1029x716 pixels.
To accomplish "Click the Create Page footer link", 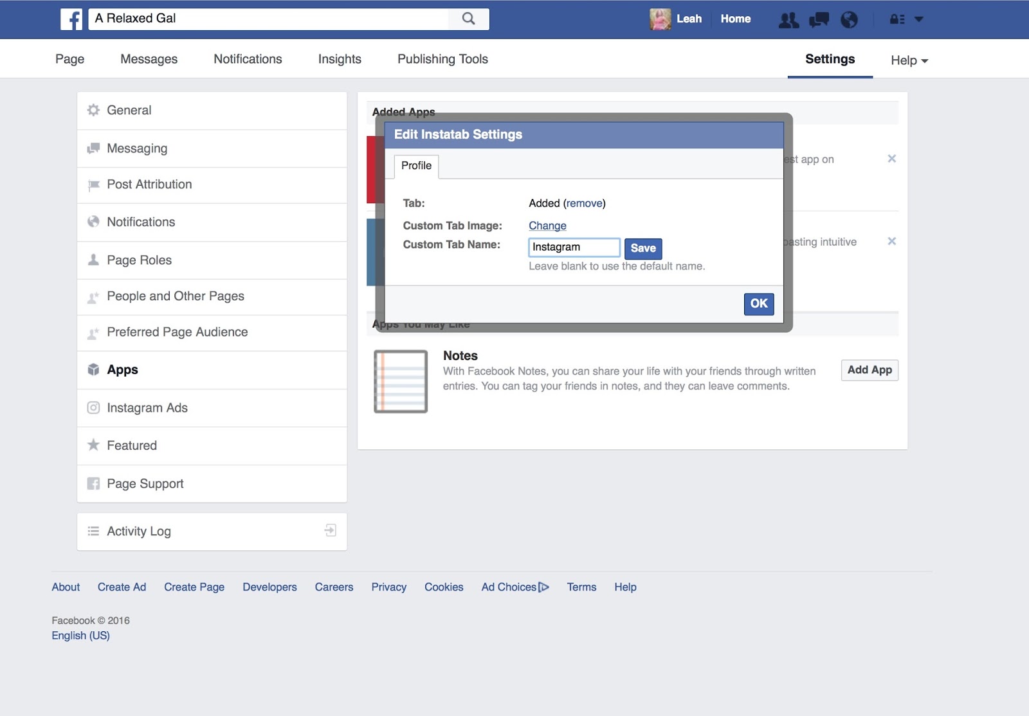I will pos(194,587).
